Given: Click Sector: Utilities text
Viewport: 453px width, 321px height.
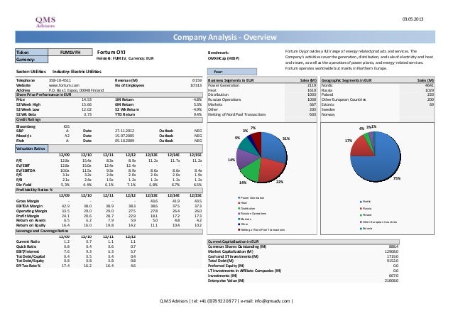Looking at the screenshot, I should [31, 72].
